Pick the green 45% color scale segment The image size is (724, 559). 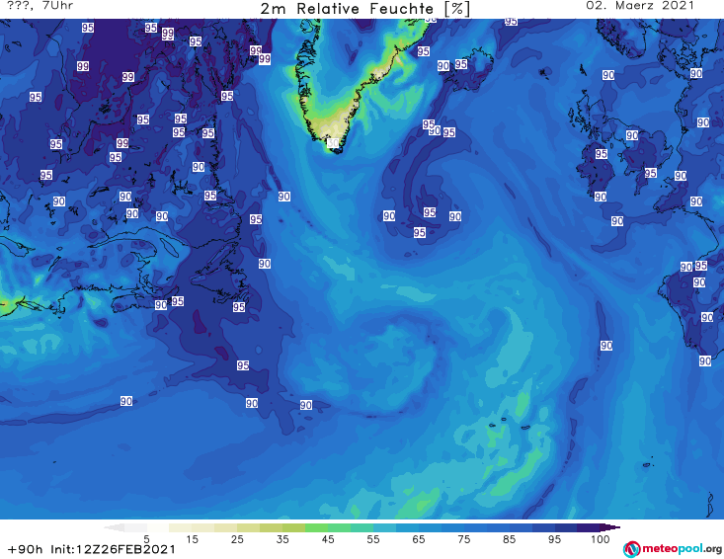316,527
